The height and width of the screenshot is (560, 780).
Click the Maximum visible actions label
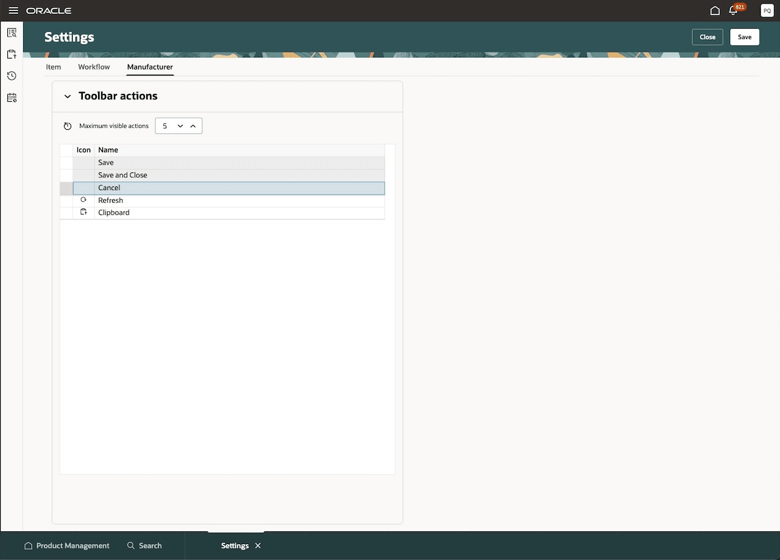(114, 126)
